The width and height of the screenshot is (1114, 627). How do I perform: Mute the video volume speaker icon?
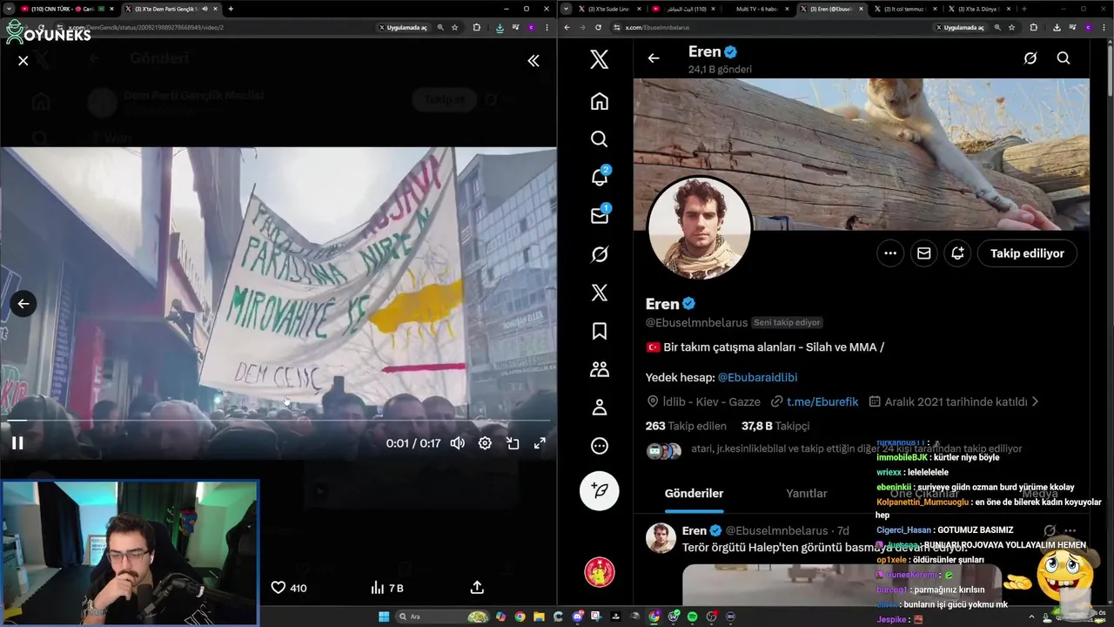(458, 443)
